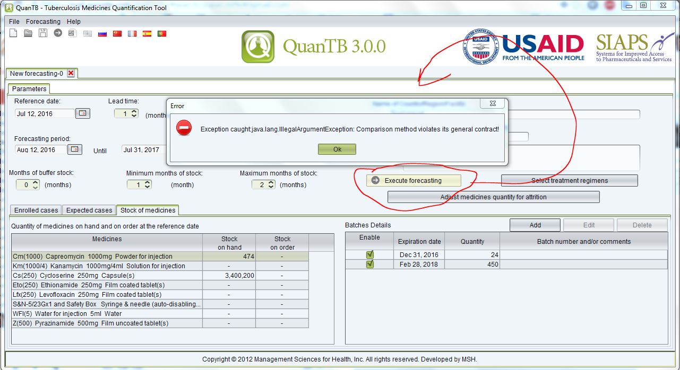The width and height of the screenshot is (680, 370).
Task: Dismiss the error with the Ok button
Action: click(x=337, y=149)
